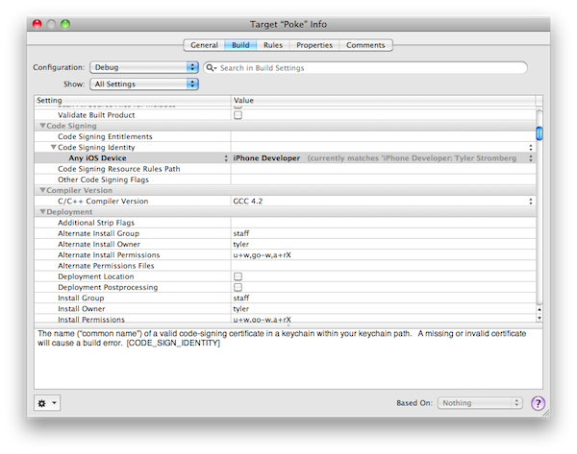Collapse the Code Signing Identity row

pos(54,147)
